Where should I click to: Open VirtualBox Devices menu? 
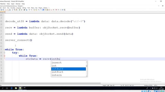click(x=18, y=4)
